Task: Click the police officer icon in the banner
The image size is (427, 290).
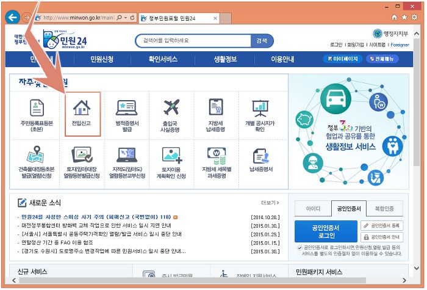Action: click(376, 177)
